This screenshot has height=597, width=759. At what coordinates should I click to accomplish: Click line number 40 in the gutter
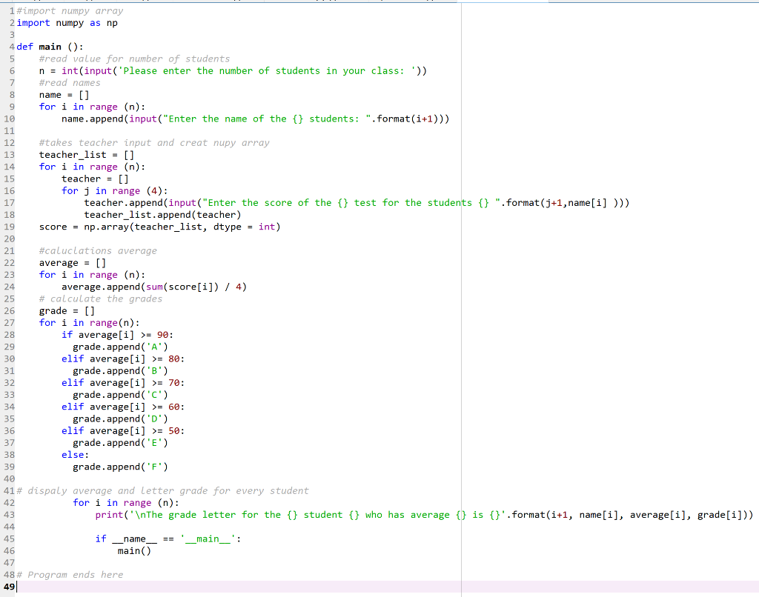tap(9, 479)
